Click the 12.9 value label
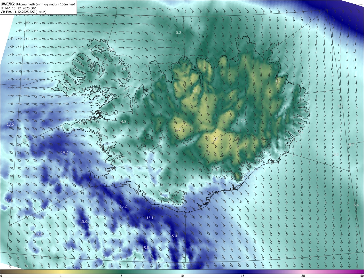364x278 pixels. coord(39,234)
